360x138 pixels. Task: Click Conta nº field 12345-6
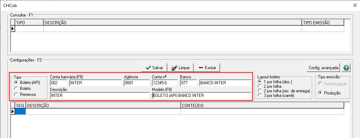pyautogui.click(x=165, y=83)
